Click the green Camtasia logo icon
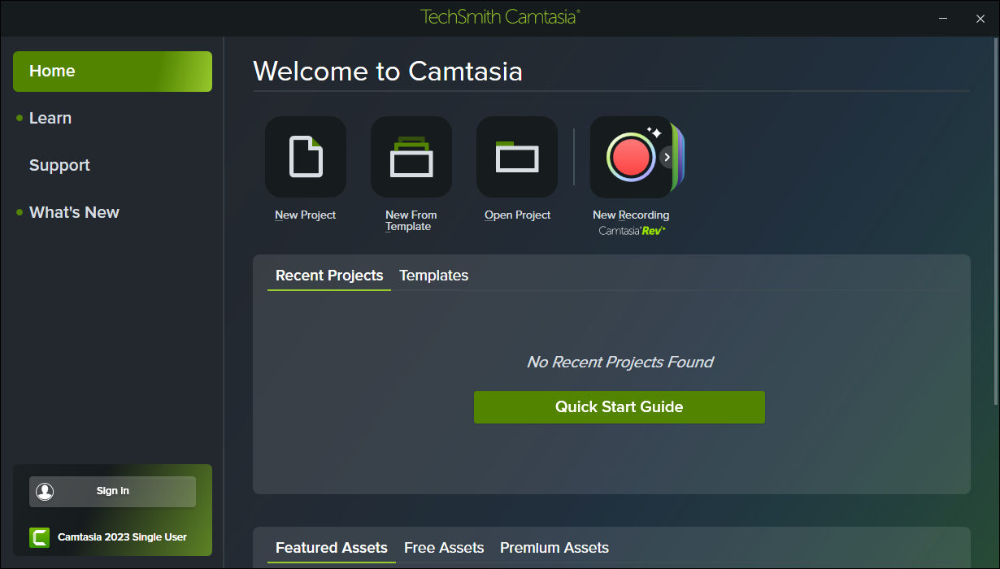This screenshot has width=1000, height=569. point(39,537)
